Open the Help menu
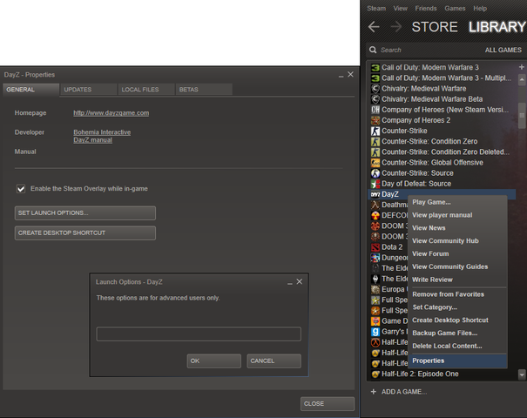 point(480,9)
